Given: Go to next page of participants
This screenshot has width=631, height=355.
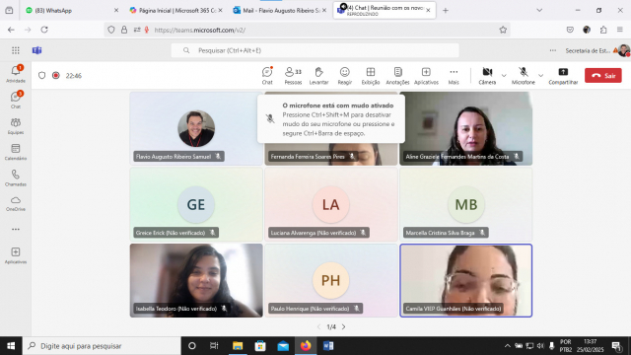Looking at the screenshot, I should pyautogui.click(x=344, y=326).
